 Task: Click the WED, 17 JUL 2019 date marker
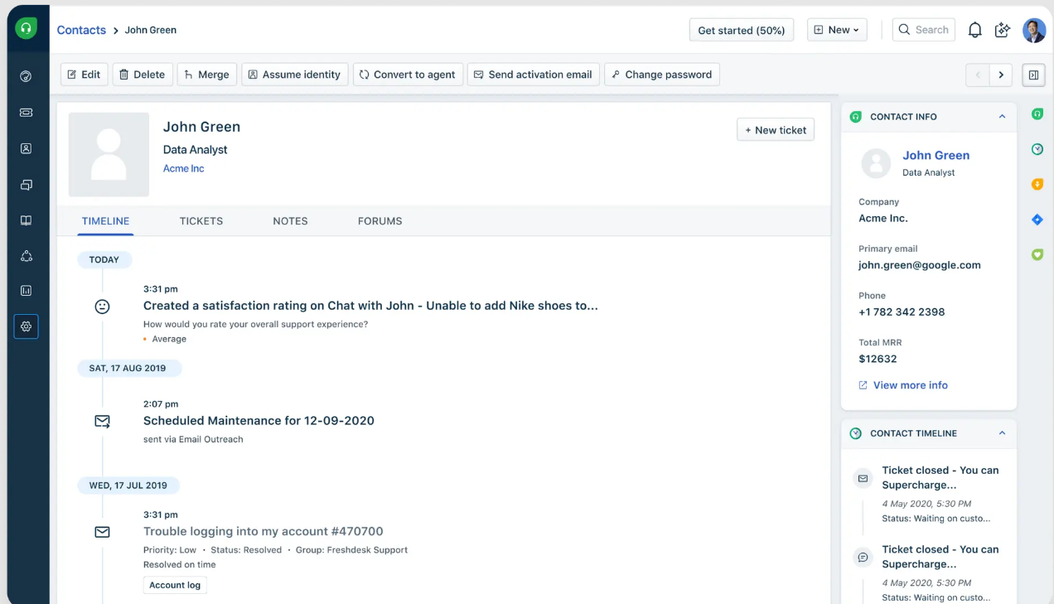coord(128,486)
